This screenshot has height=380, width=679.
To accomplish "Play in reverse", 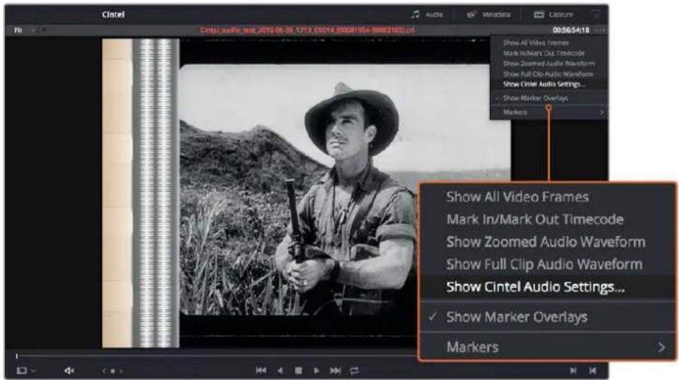I will [280, 371].
